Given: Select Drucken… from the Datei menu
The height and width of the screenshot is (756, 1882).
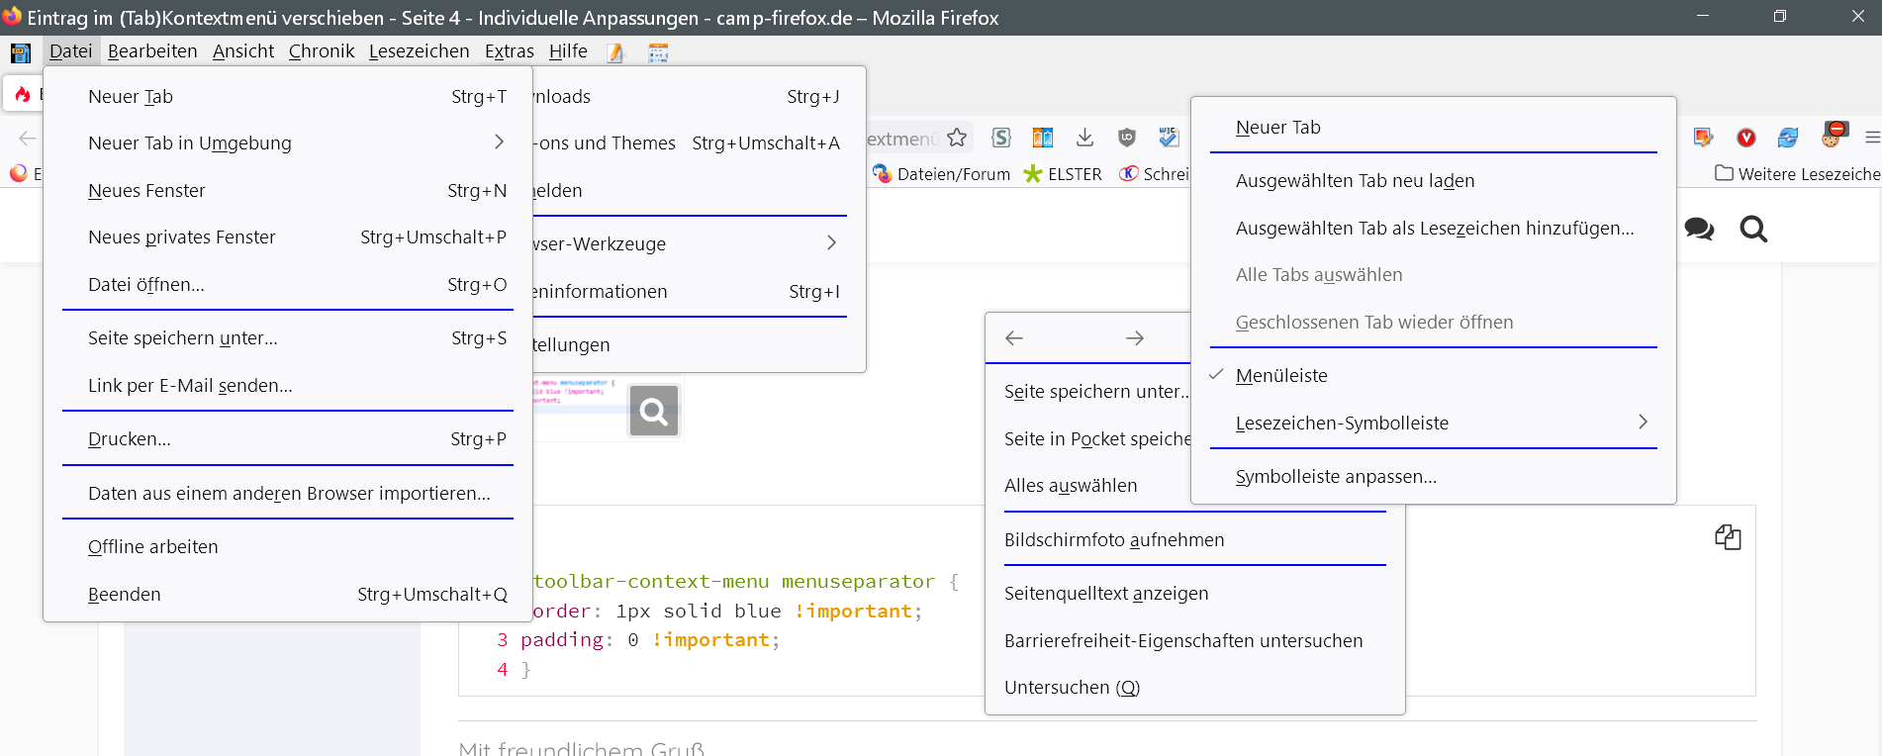Looking at the screenshot, I should (130, 439).
